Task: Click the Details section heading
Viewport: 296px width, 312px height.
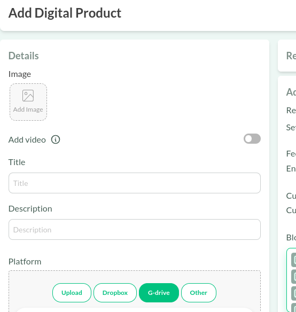Action: point(24,56)
